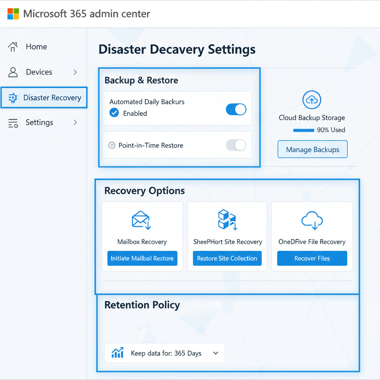Click the Disaster Decavery Settings page title
This screenshot has height=380, width=380.
177,49
